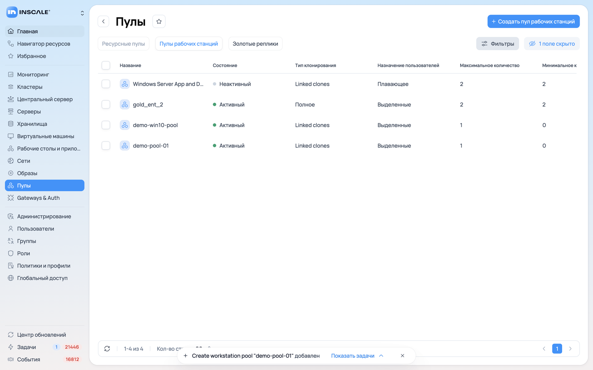Screen dimensions: 593x370
Task: Open Виртуальные машины section
Action: 45,136
